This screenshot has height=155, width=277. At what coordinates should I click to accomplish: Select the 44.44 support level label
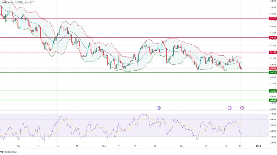coord(273,100)
